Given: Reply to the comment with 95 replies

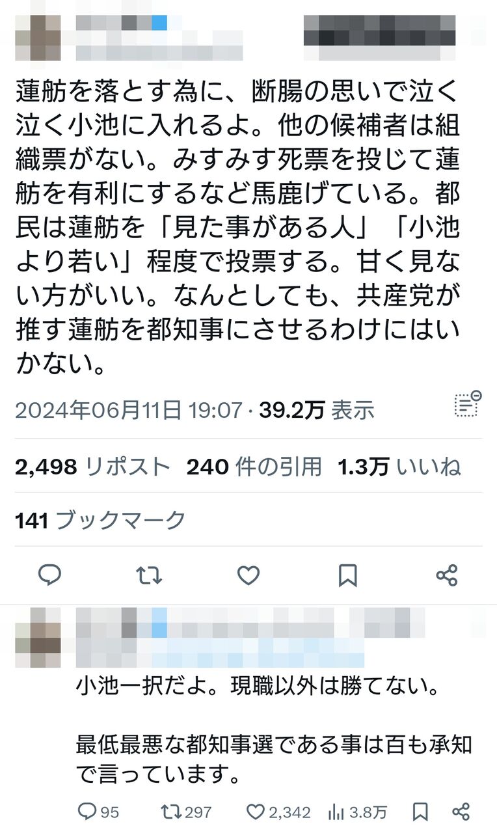Looking at the screenshot, I should coord(98,812).
